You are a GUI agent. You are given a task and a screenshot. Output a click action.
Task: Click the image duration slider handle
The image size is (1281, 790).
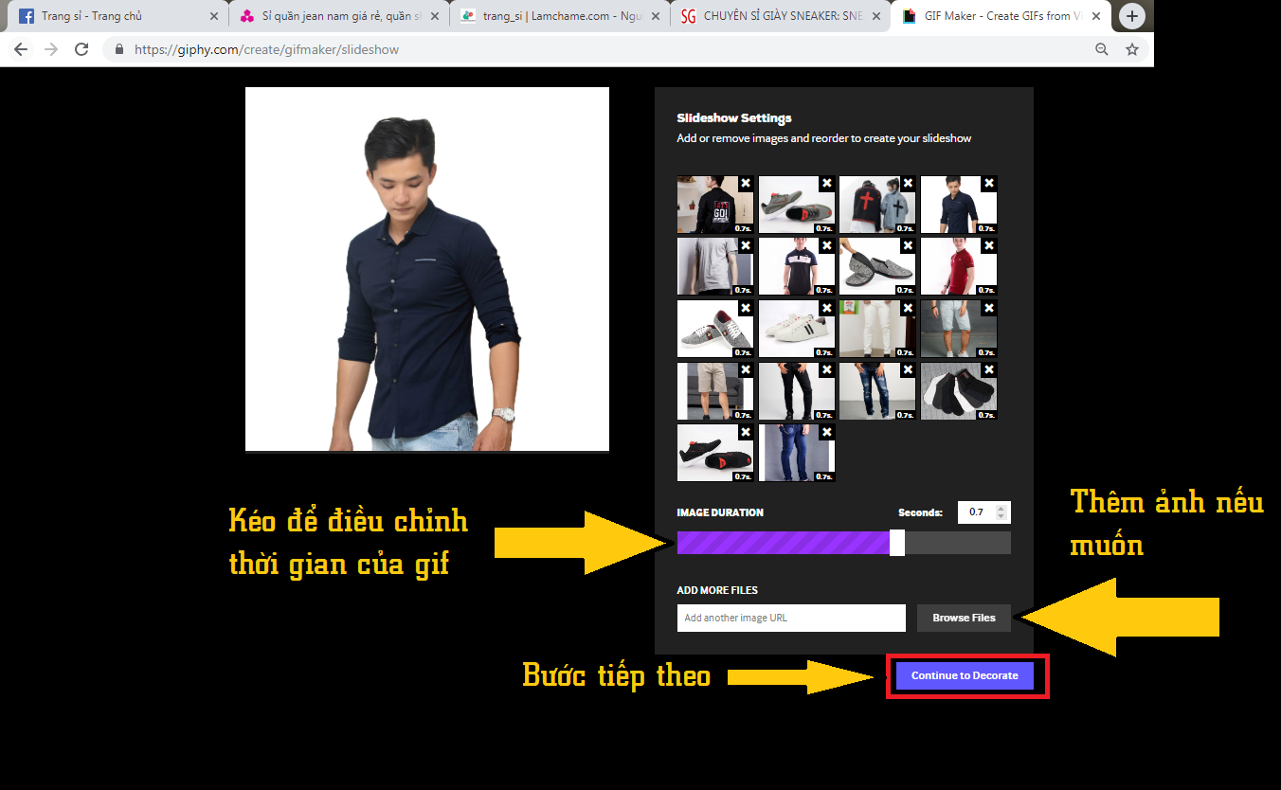click(897, 543)
